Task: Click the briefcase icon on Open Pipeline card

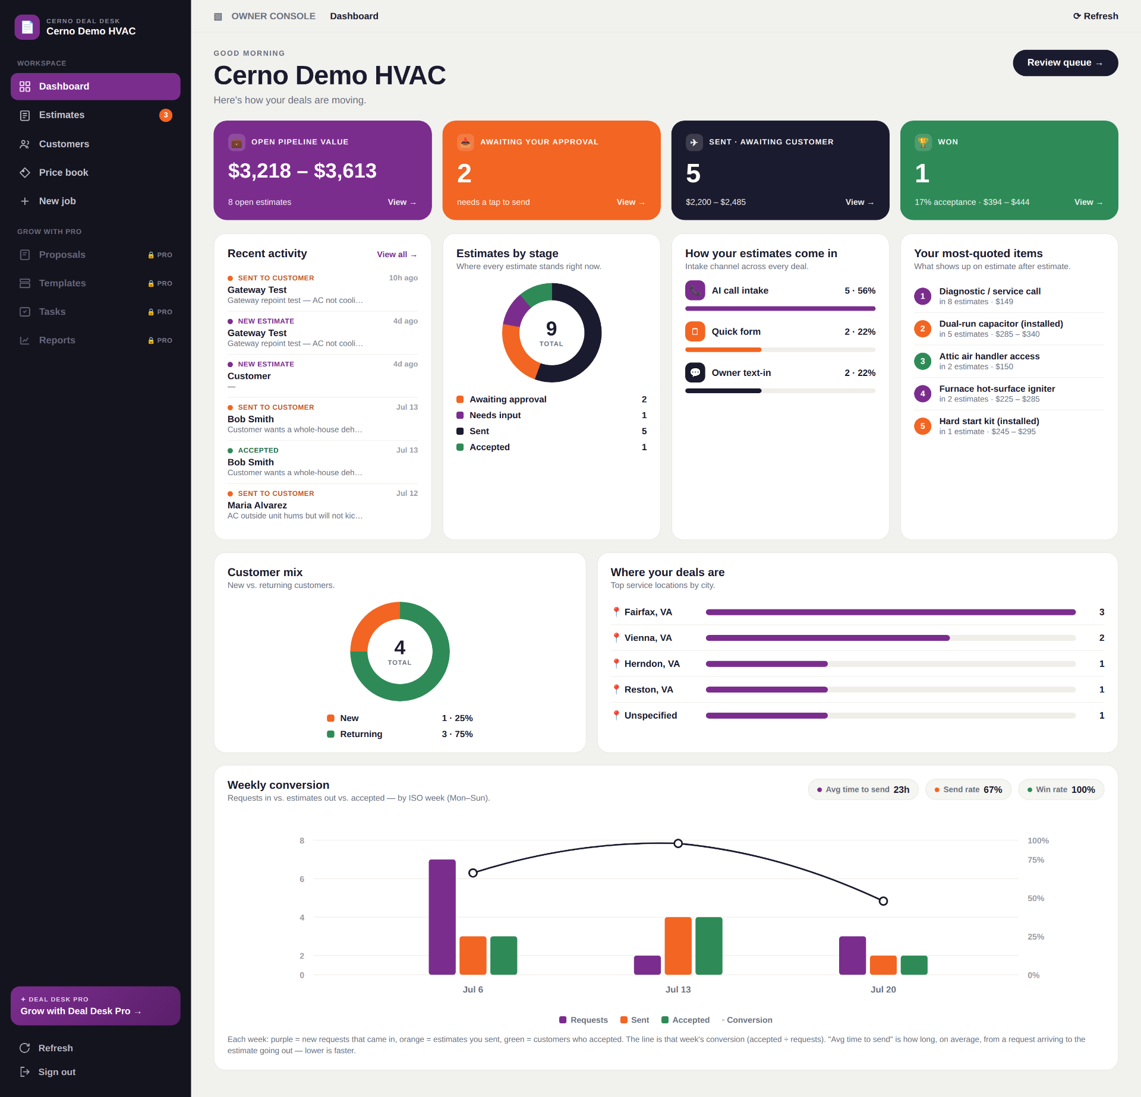Action: (x=237, y=142)
